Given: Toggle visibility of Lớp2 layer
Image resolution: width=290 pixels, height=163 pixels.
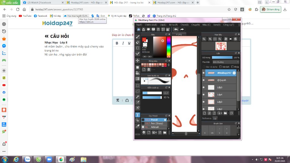Looking at the screenshot, I should (x=204, y=109).
